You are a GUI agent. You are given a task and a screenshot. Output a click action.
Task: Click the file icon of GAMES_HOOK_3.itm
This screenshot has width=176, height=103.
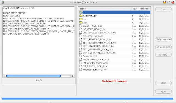(81, 26)
